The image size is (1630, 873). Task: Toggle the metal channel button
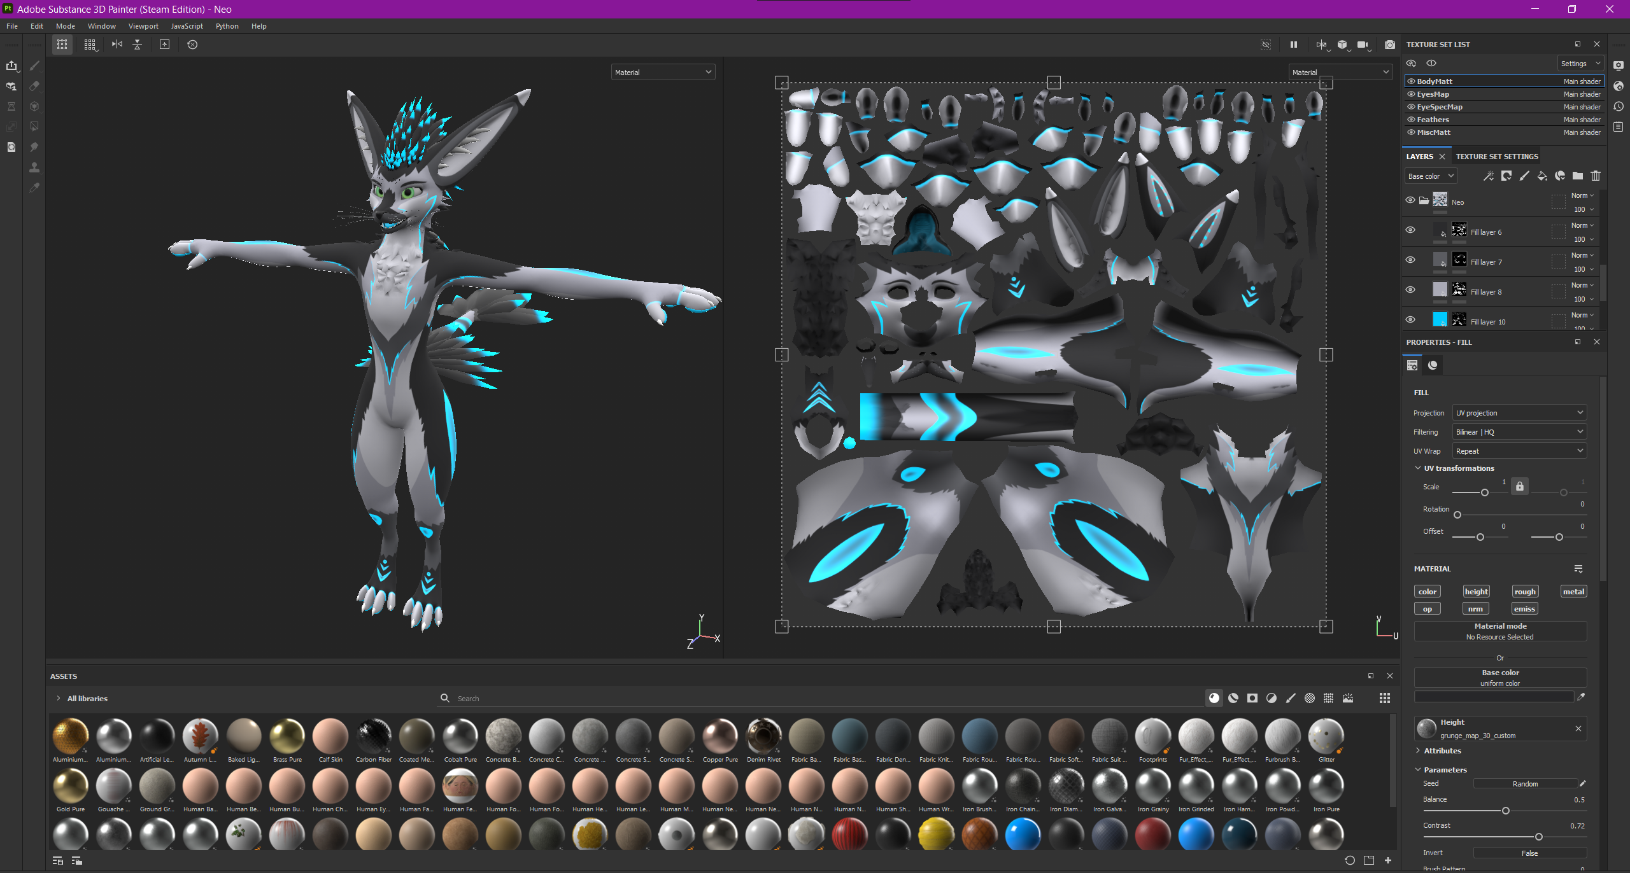tap(1573, 592)
